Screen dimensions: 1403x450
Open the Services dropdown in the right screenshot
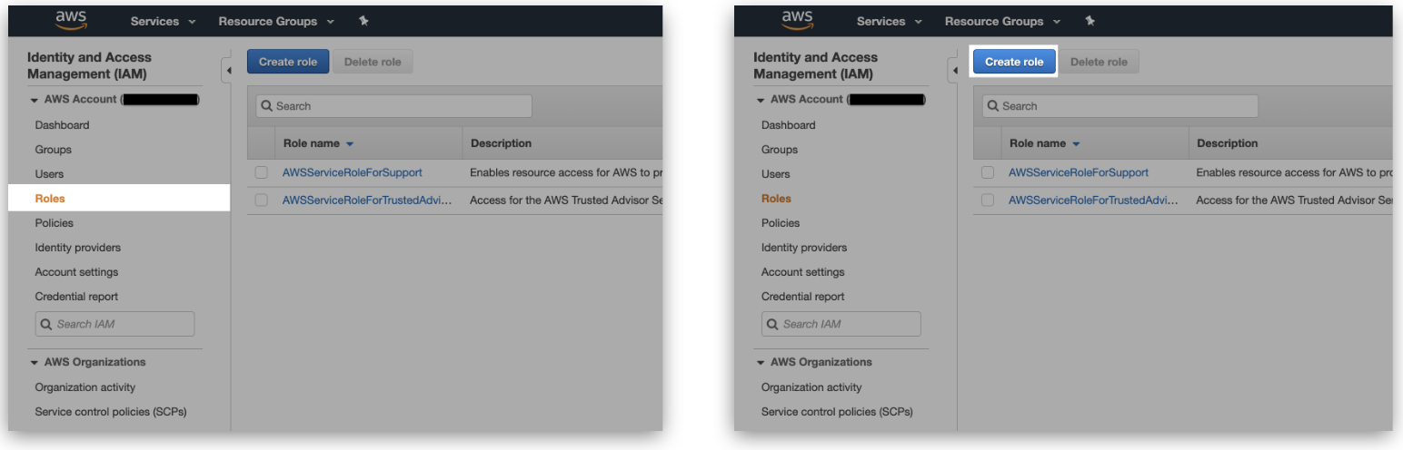pos(889,21)
